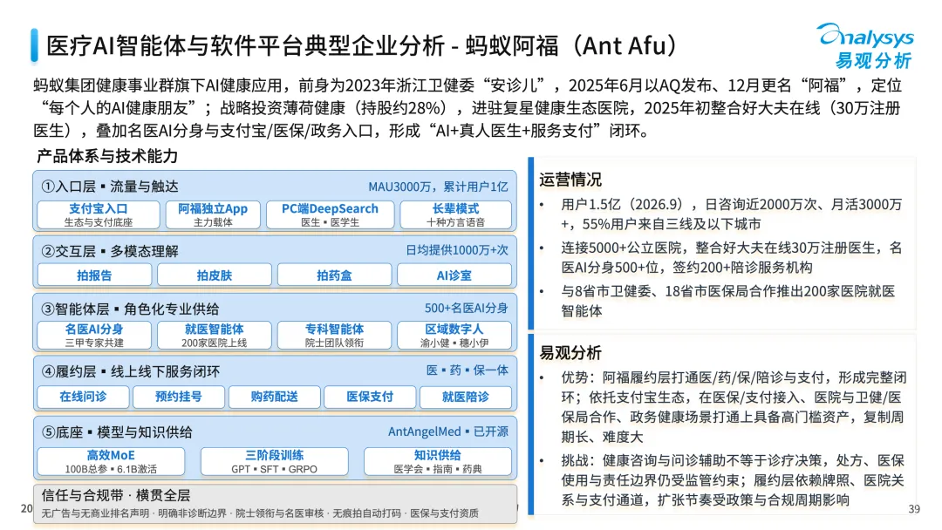Viewport: 942px width, 530px height.
Task: Click the bullet starting 连接5000+公立医院
Action: coord(731,257)
